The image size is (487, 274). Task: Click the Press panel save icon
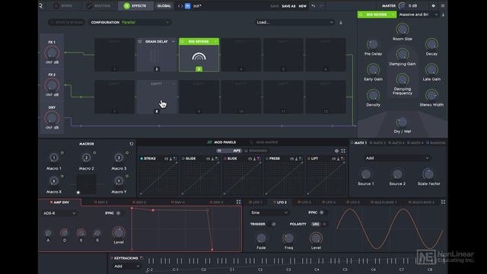coord(296,159)
